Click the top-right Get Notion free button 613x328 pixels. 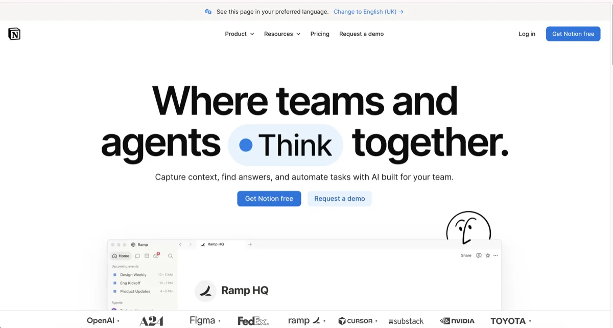point(573,34)
